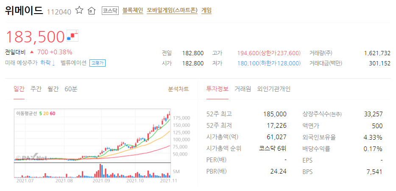Click the mini candlestick icon beside the price
396x191 pixels.
[x=73, y=36]
